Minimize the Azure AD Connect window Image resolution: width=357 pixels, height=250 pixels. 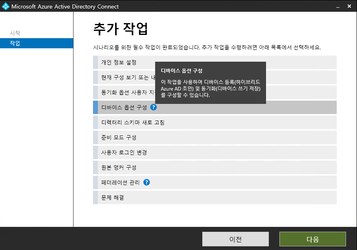[x=338, y=6]
